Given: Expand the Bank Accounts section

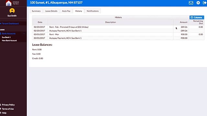Looking at the screenshot, I should coord(9,34).
